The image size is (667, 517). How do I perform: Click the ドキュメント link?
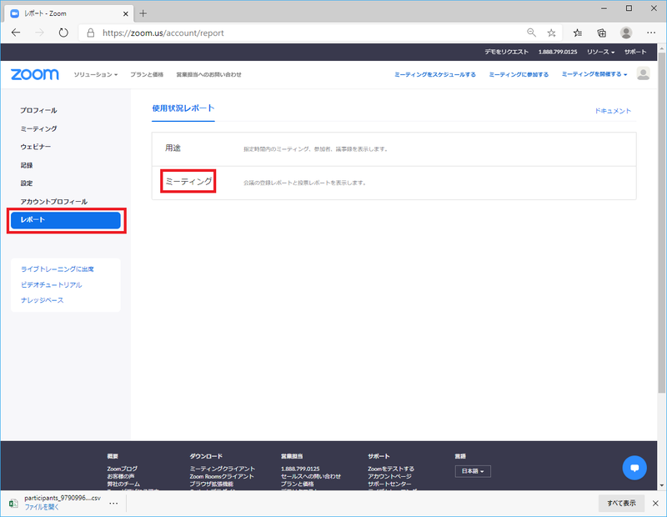(x=613, y=111)
